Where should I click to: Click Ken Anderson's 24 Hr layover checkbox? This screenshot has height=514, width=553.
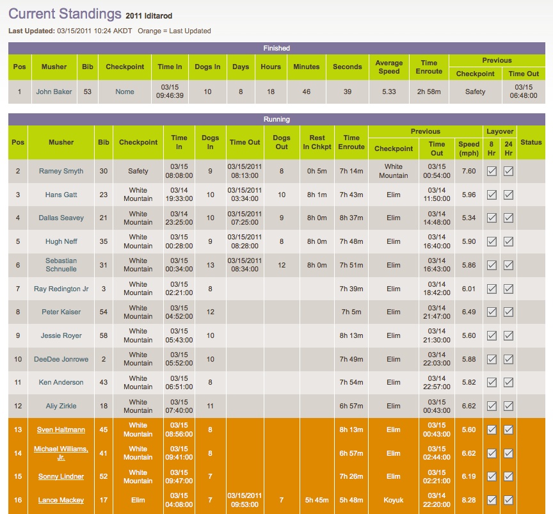(x=508, y=382)
